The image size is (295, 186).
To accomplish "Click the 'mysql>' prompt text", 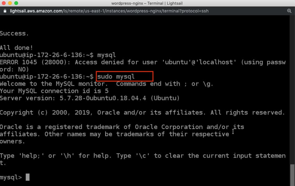I will (11, 177).
